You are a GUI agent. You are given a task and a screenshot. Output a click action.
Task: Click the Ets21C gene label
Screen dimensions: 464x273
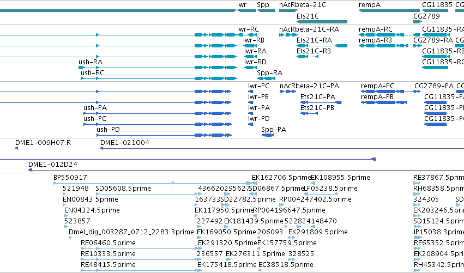308,16
